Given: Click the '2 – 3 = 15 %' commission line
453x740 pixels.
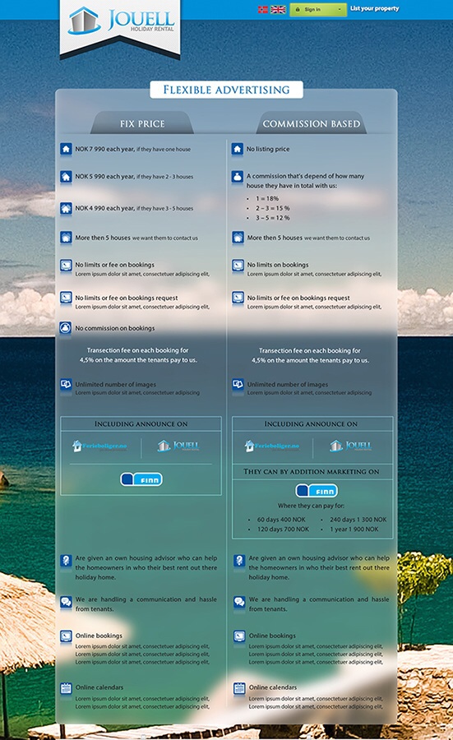Looking at the screenshot, I should coord(273,208).
